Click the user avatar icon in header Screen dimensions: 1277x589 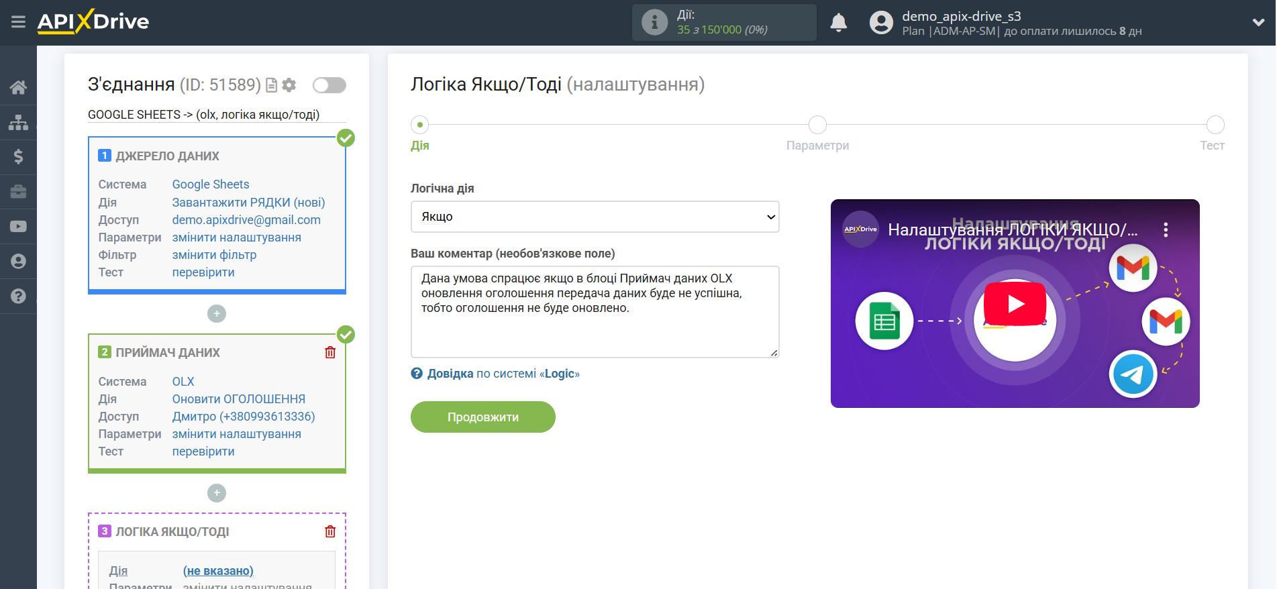pos(881,22)
